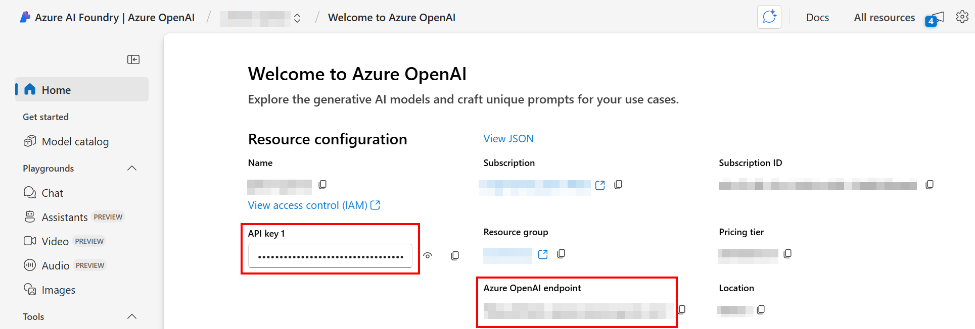Image resolution: width=975 pixels, height=329 pixels.
Task: Collapse the Tools section
Action: tap(132, 316)
